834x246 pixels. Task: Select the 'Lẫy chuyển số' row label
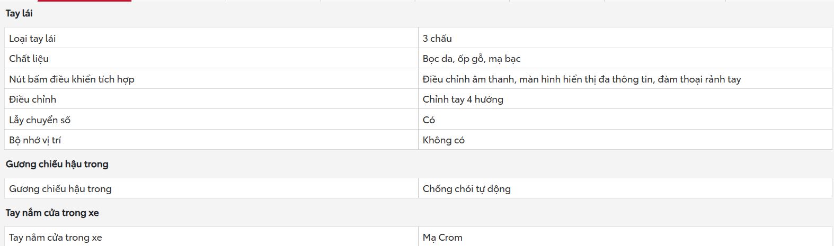40,120
